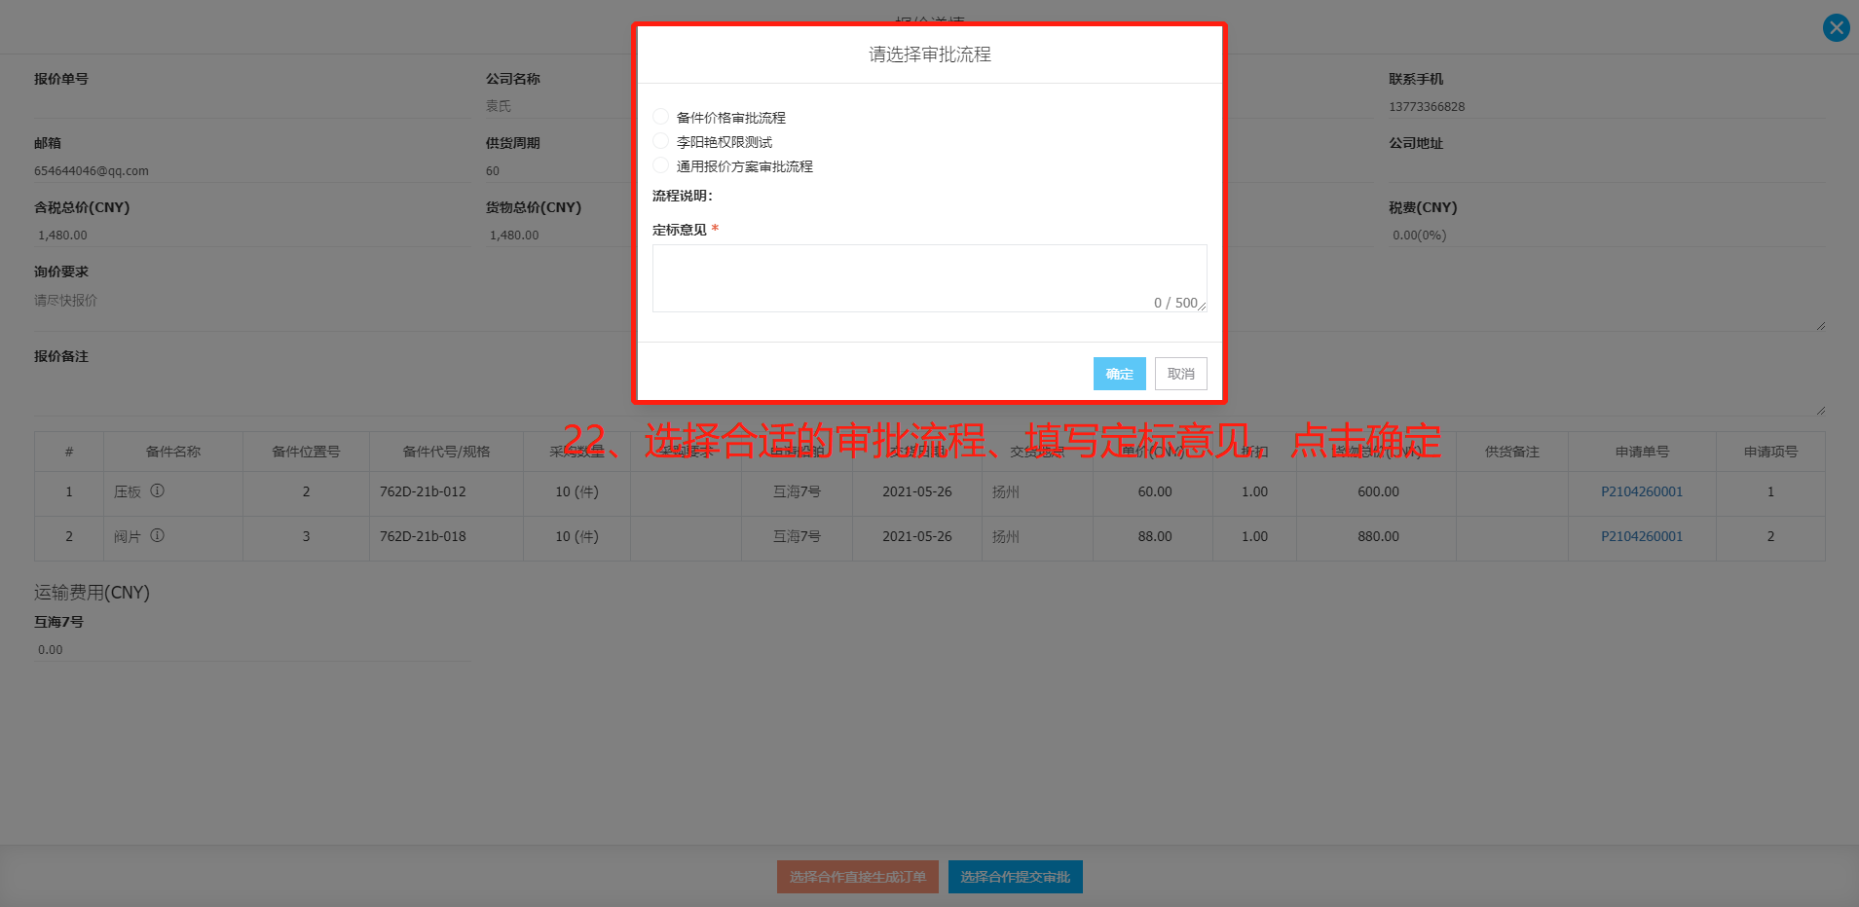The height and width of the screenshot is (907, 1859).
Task: Open request number P2104260001 in row 1
Action: (x=1641, y=491)
